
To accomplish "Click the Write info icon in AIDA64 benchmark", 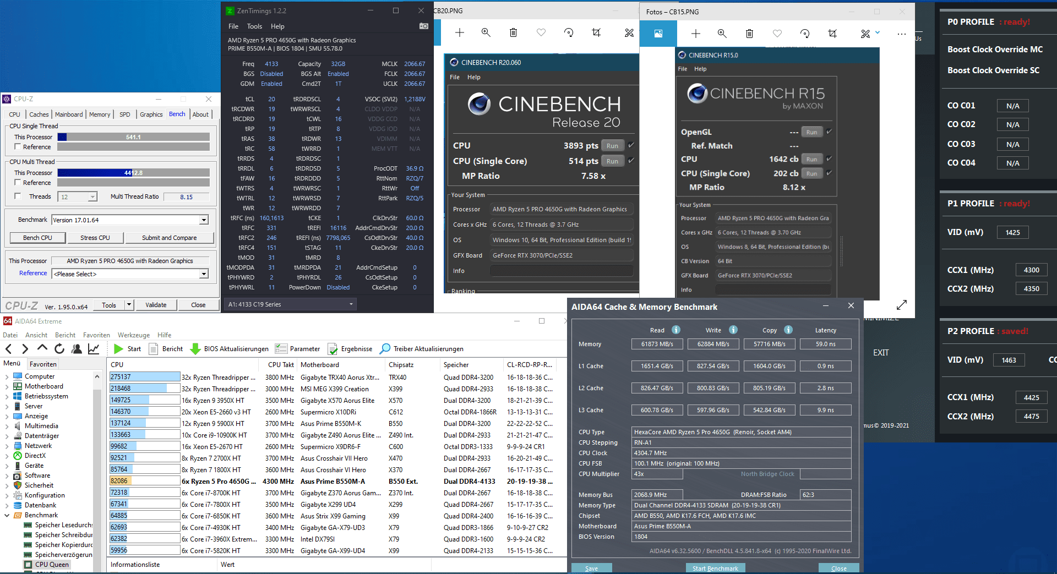I will pyautogui.click(x=733, y=330).
